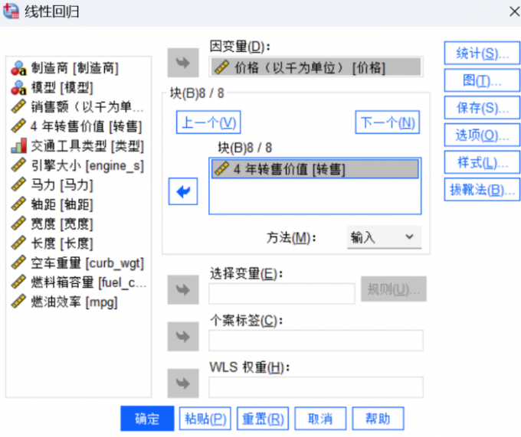Click the ruler icon beside 引擎大小
This screenshot has width=521, height=437.
point(18,165)
